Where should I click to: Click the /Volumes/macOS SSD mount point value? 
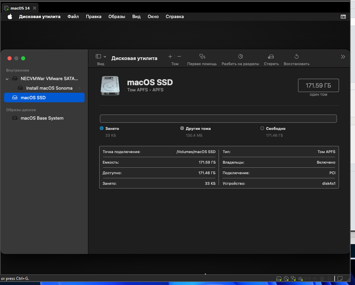tap(196, 152)
